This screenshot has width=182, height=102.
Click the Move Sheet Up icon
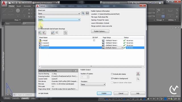tap(53, 33)
